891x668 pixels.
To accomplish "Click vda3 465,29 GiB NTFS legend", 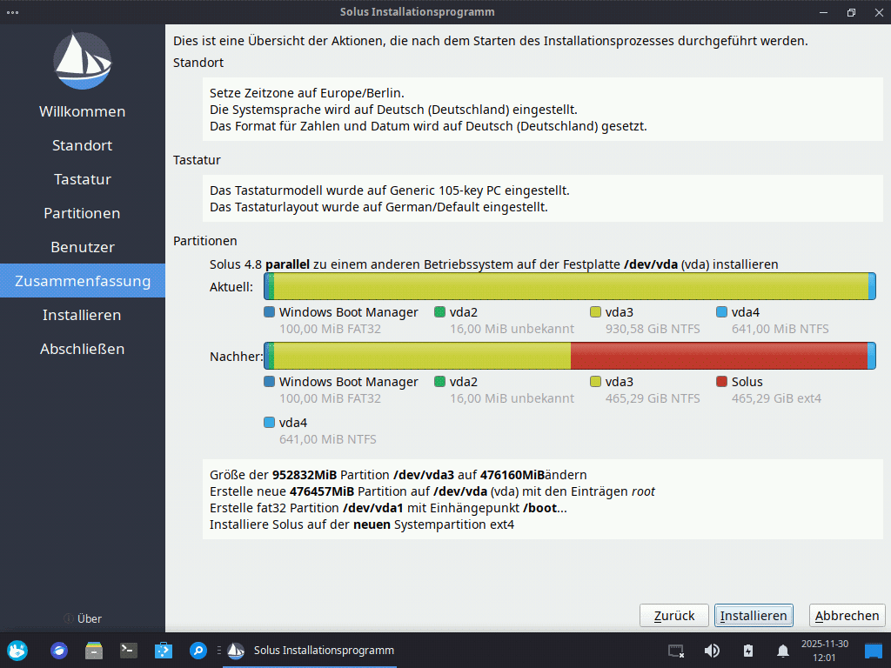I will pyautogui.click(x=645, y=390).
